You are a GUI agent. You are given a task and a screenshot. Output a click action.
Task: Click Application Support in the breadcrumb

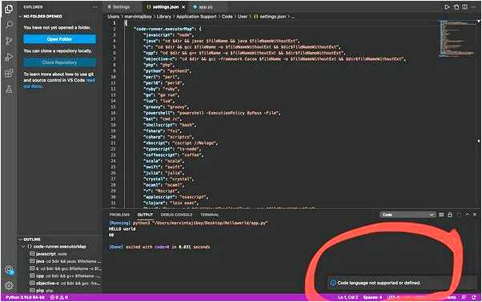[x=196, y=17]
